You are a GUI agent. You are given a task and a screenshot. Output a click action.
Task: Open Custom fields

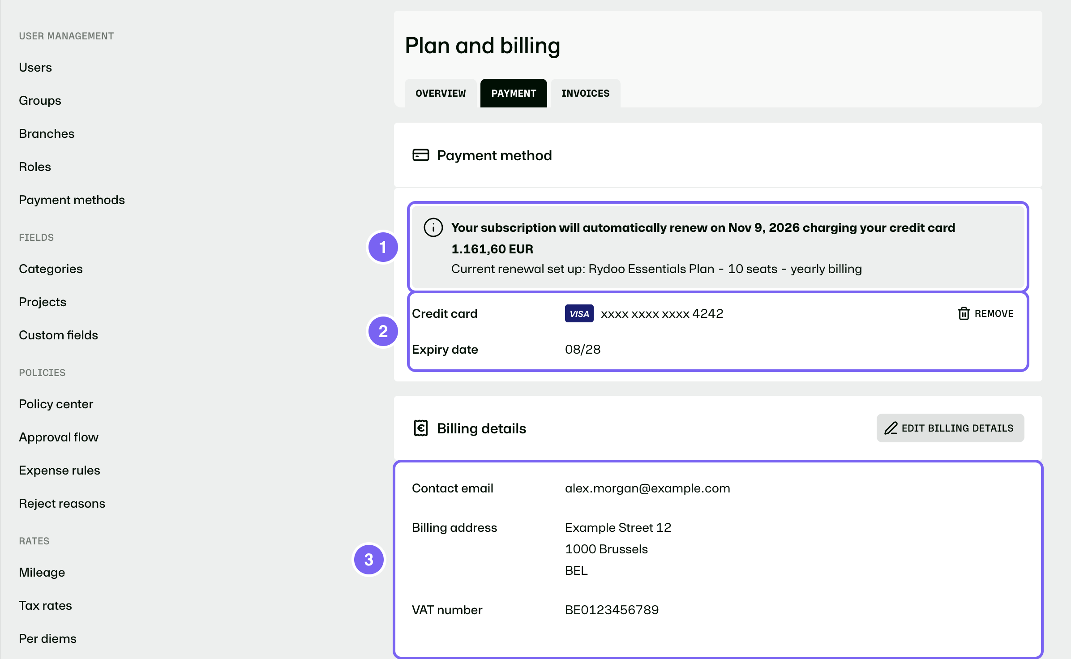[58, 335]
